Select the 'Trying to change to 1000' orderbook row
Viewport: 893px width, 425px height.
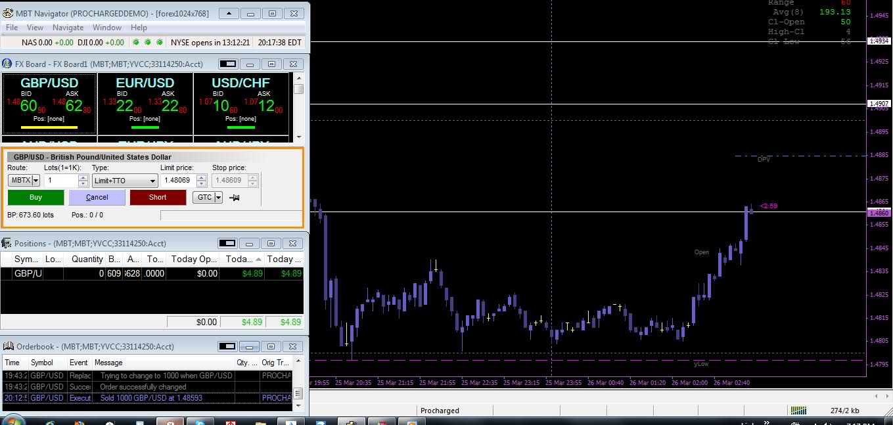pos(147,376)
